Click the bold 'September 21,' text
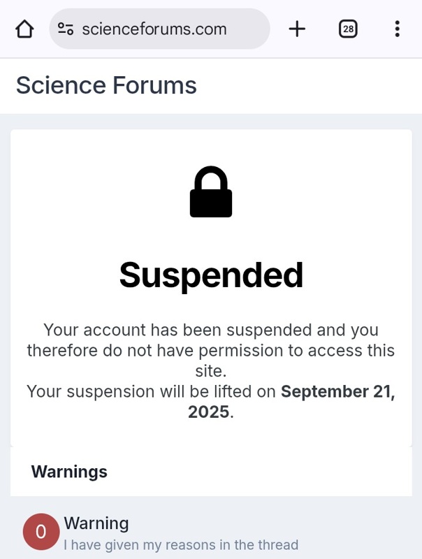This screenshot has height=559, width=422. (x=337, y=391)
